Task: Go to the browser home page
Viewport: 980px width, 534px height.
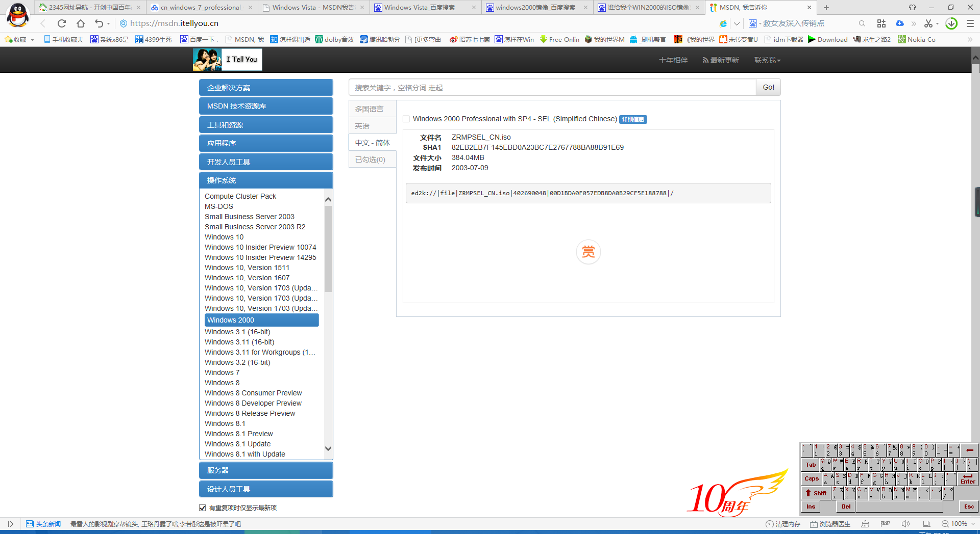Action: pos(80,23)
